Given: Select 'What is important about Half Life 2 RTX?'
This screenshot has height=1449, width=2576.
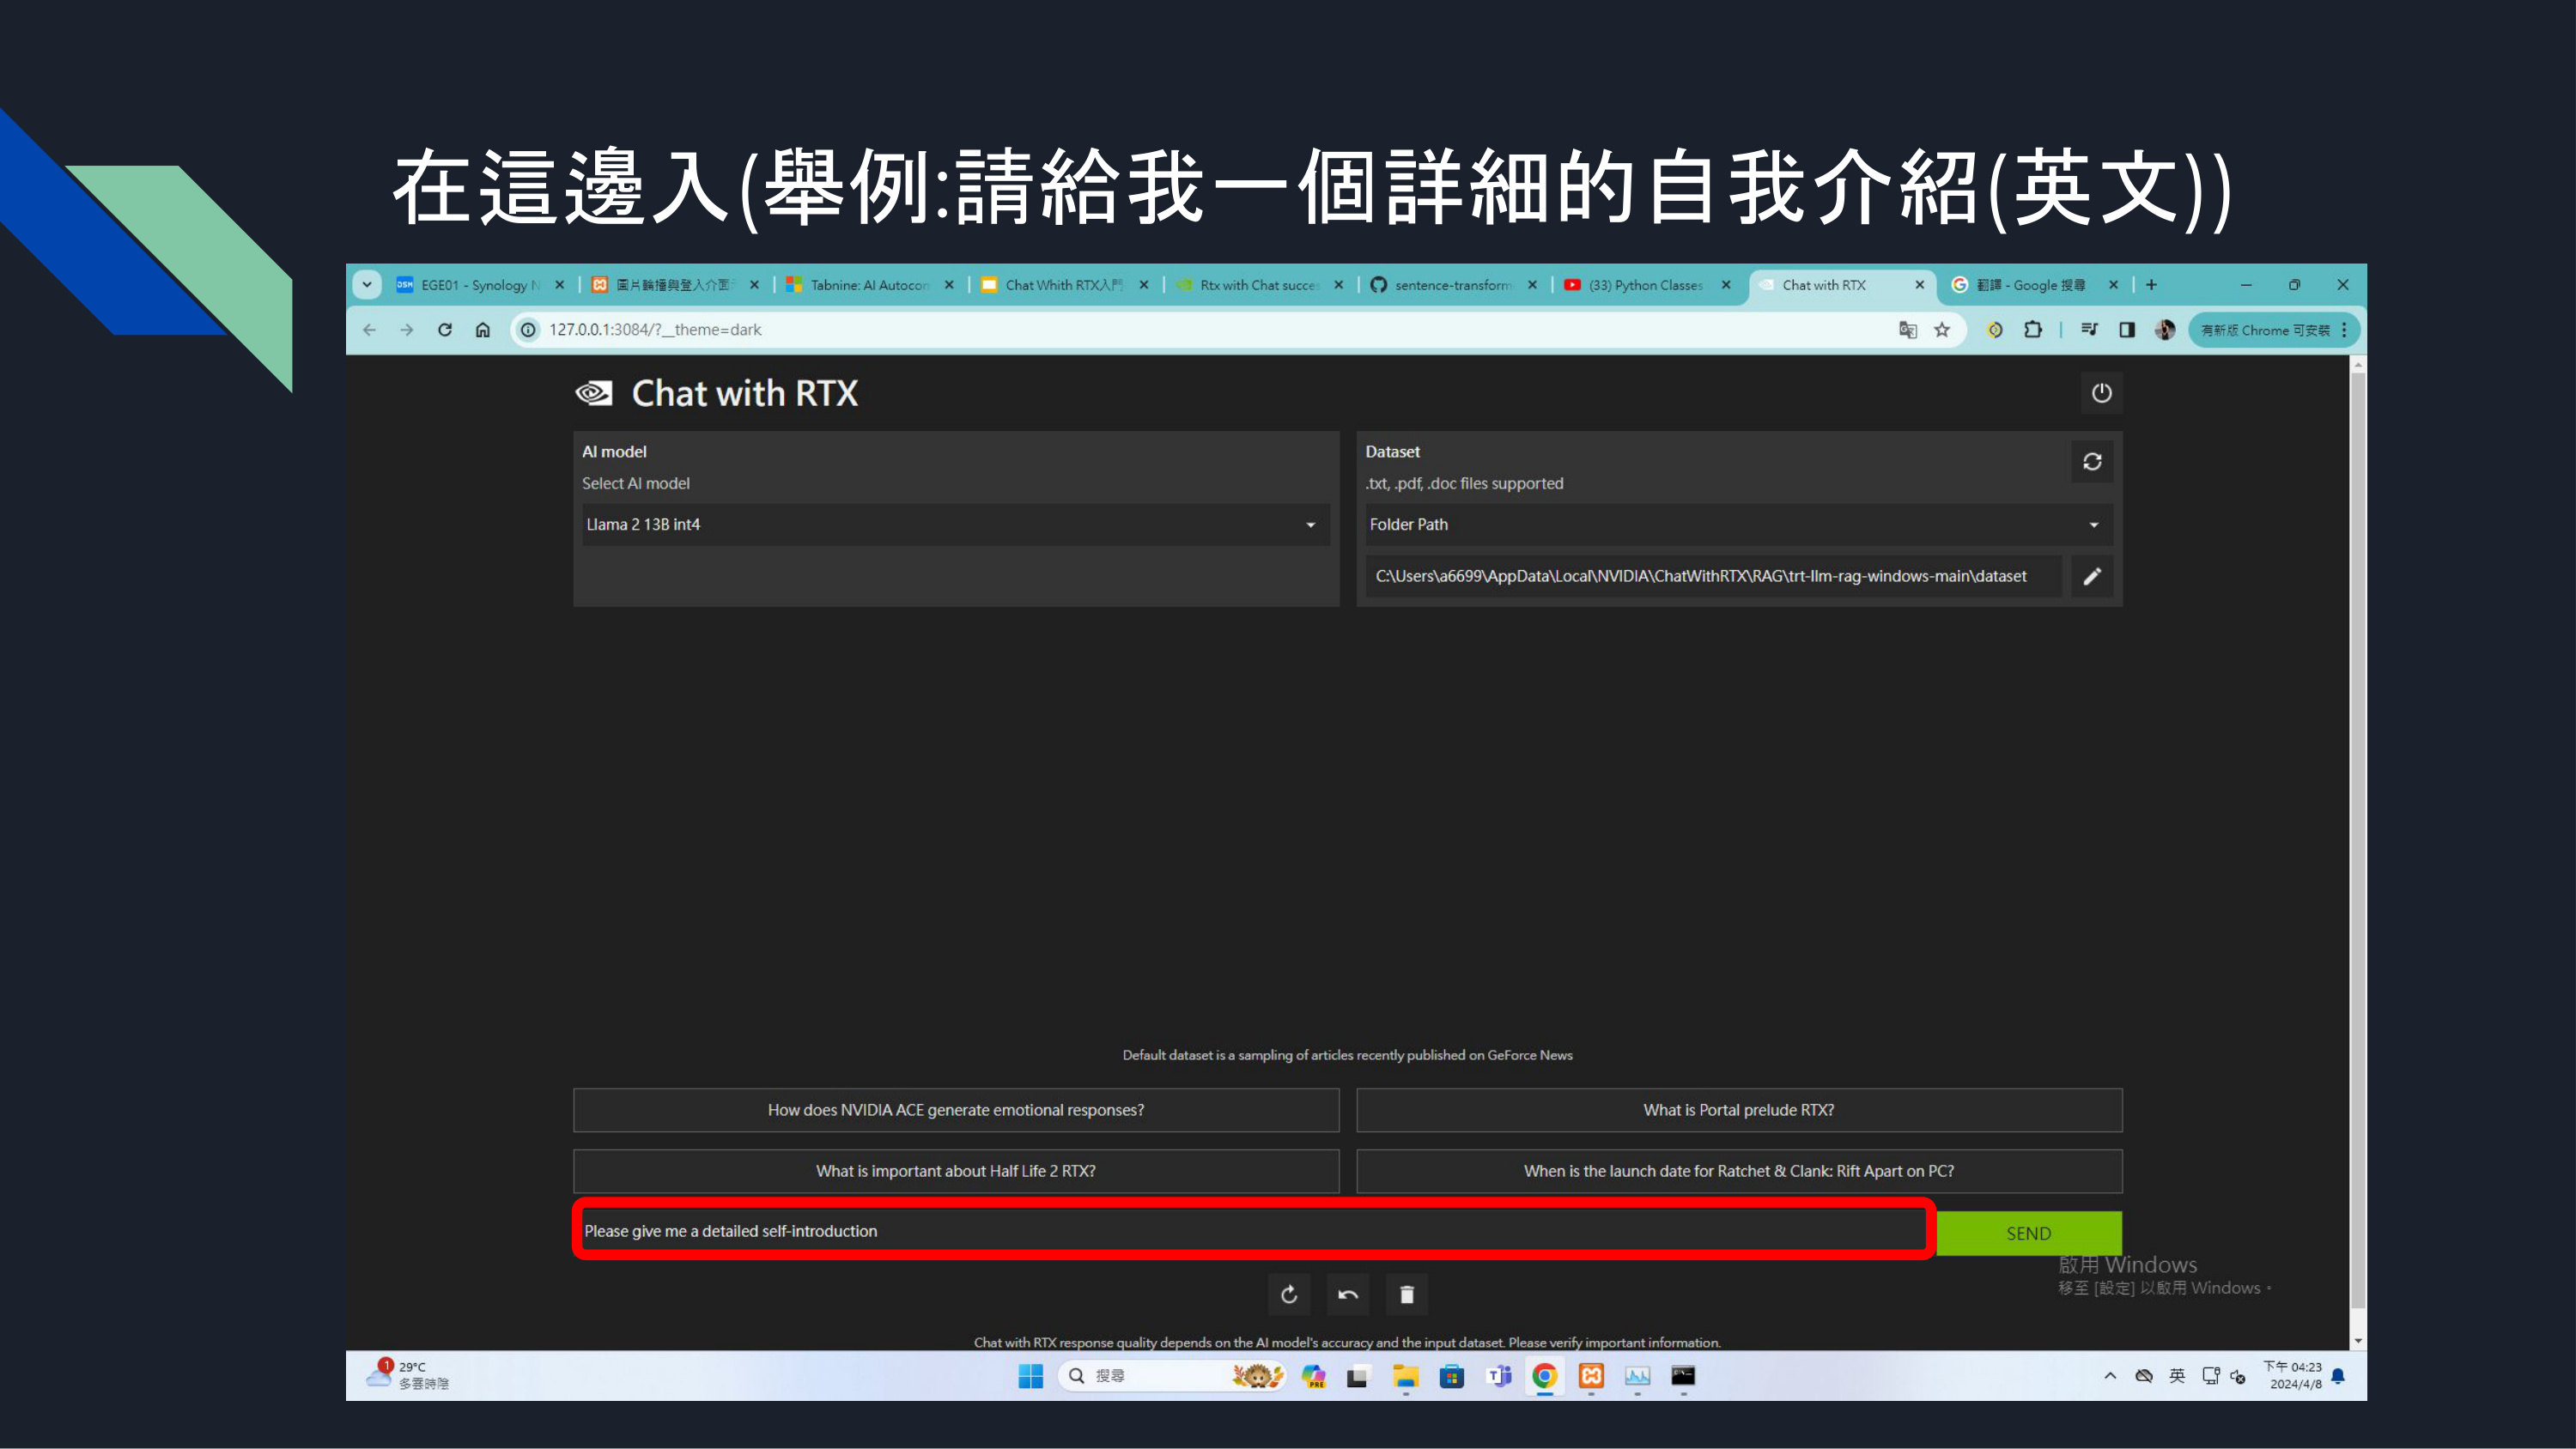Looking at the screenshot, I should (956, 1171).
